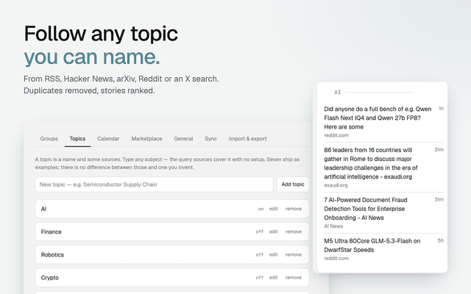
Task: Click the exaudi.org source label
Action: tap(336, 185)
